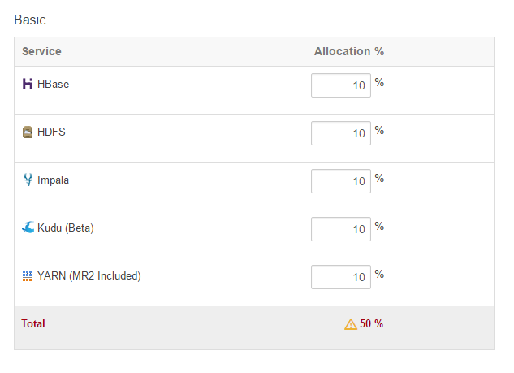
Task: Select the YARN (MR2 Included) label
Action: tap(89, 275)
